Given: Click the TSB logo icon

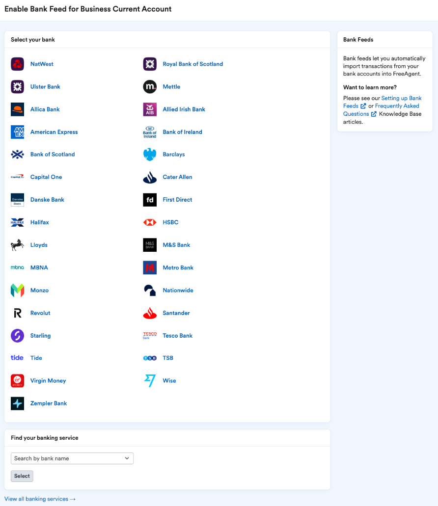Looking at the screenshot, I should click(x=150, y=358).
